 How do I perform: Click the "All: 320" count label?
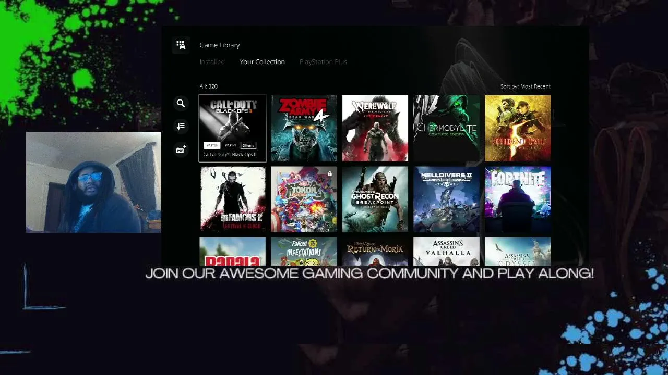click(x=208, y=86)
